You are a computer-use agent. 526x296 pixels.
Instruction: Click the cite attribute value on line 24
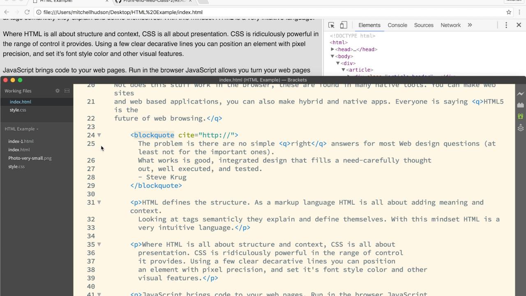pos(217,135)
